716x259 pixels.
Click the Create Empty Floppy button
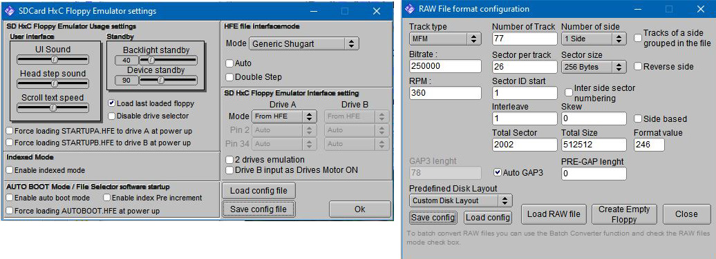click(x=624, y=214)
